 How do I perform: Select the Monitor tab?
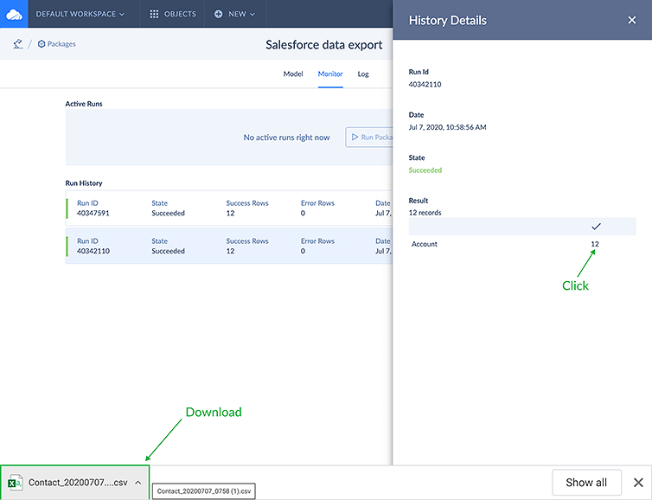coord(330,74)
